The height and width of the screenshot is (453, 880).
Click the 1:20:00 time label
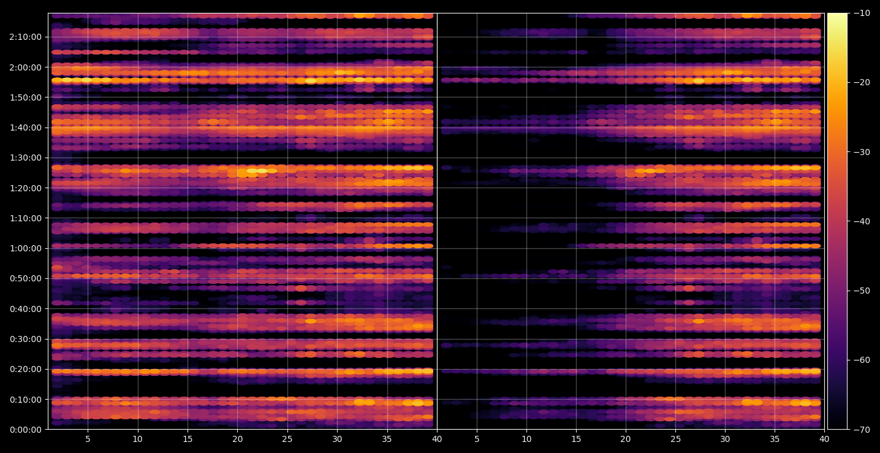click(25, 188)
